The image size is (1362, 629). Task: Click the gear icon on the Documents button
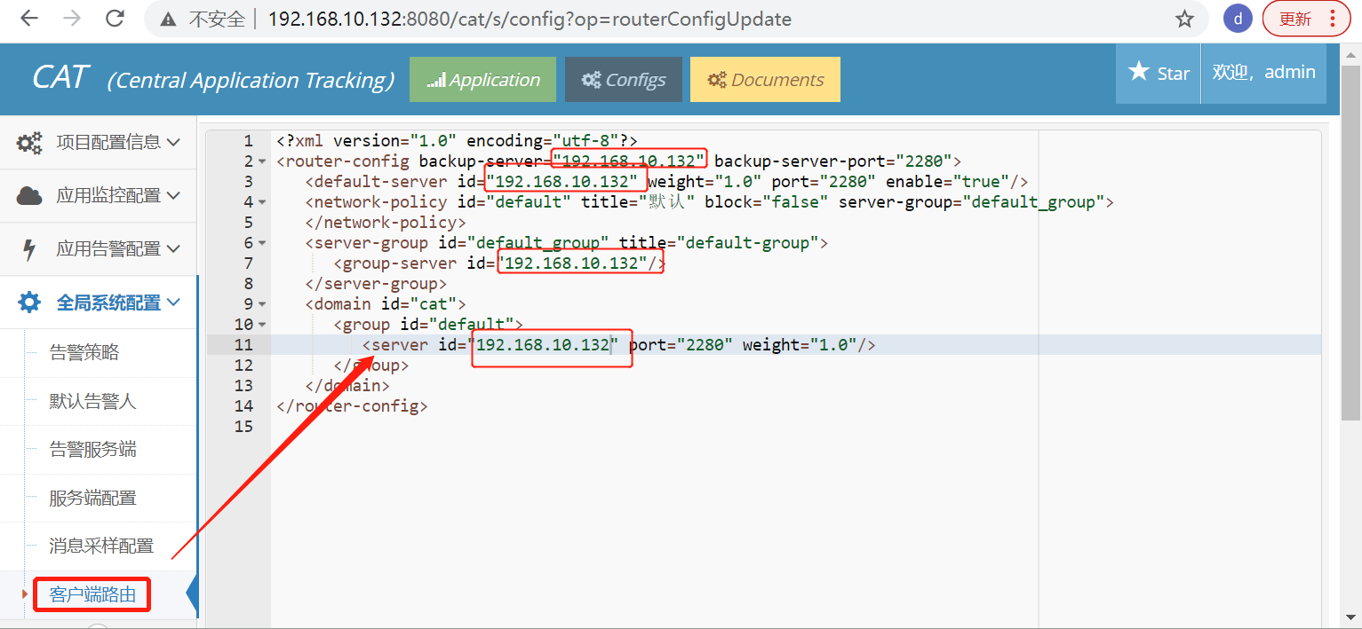tap(718, 79)
